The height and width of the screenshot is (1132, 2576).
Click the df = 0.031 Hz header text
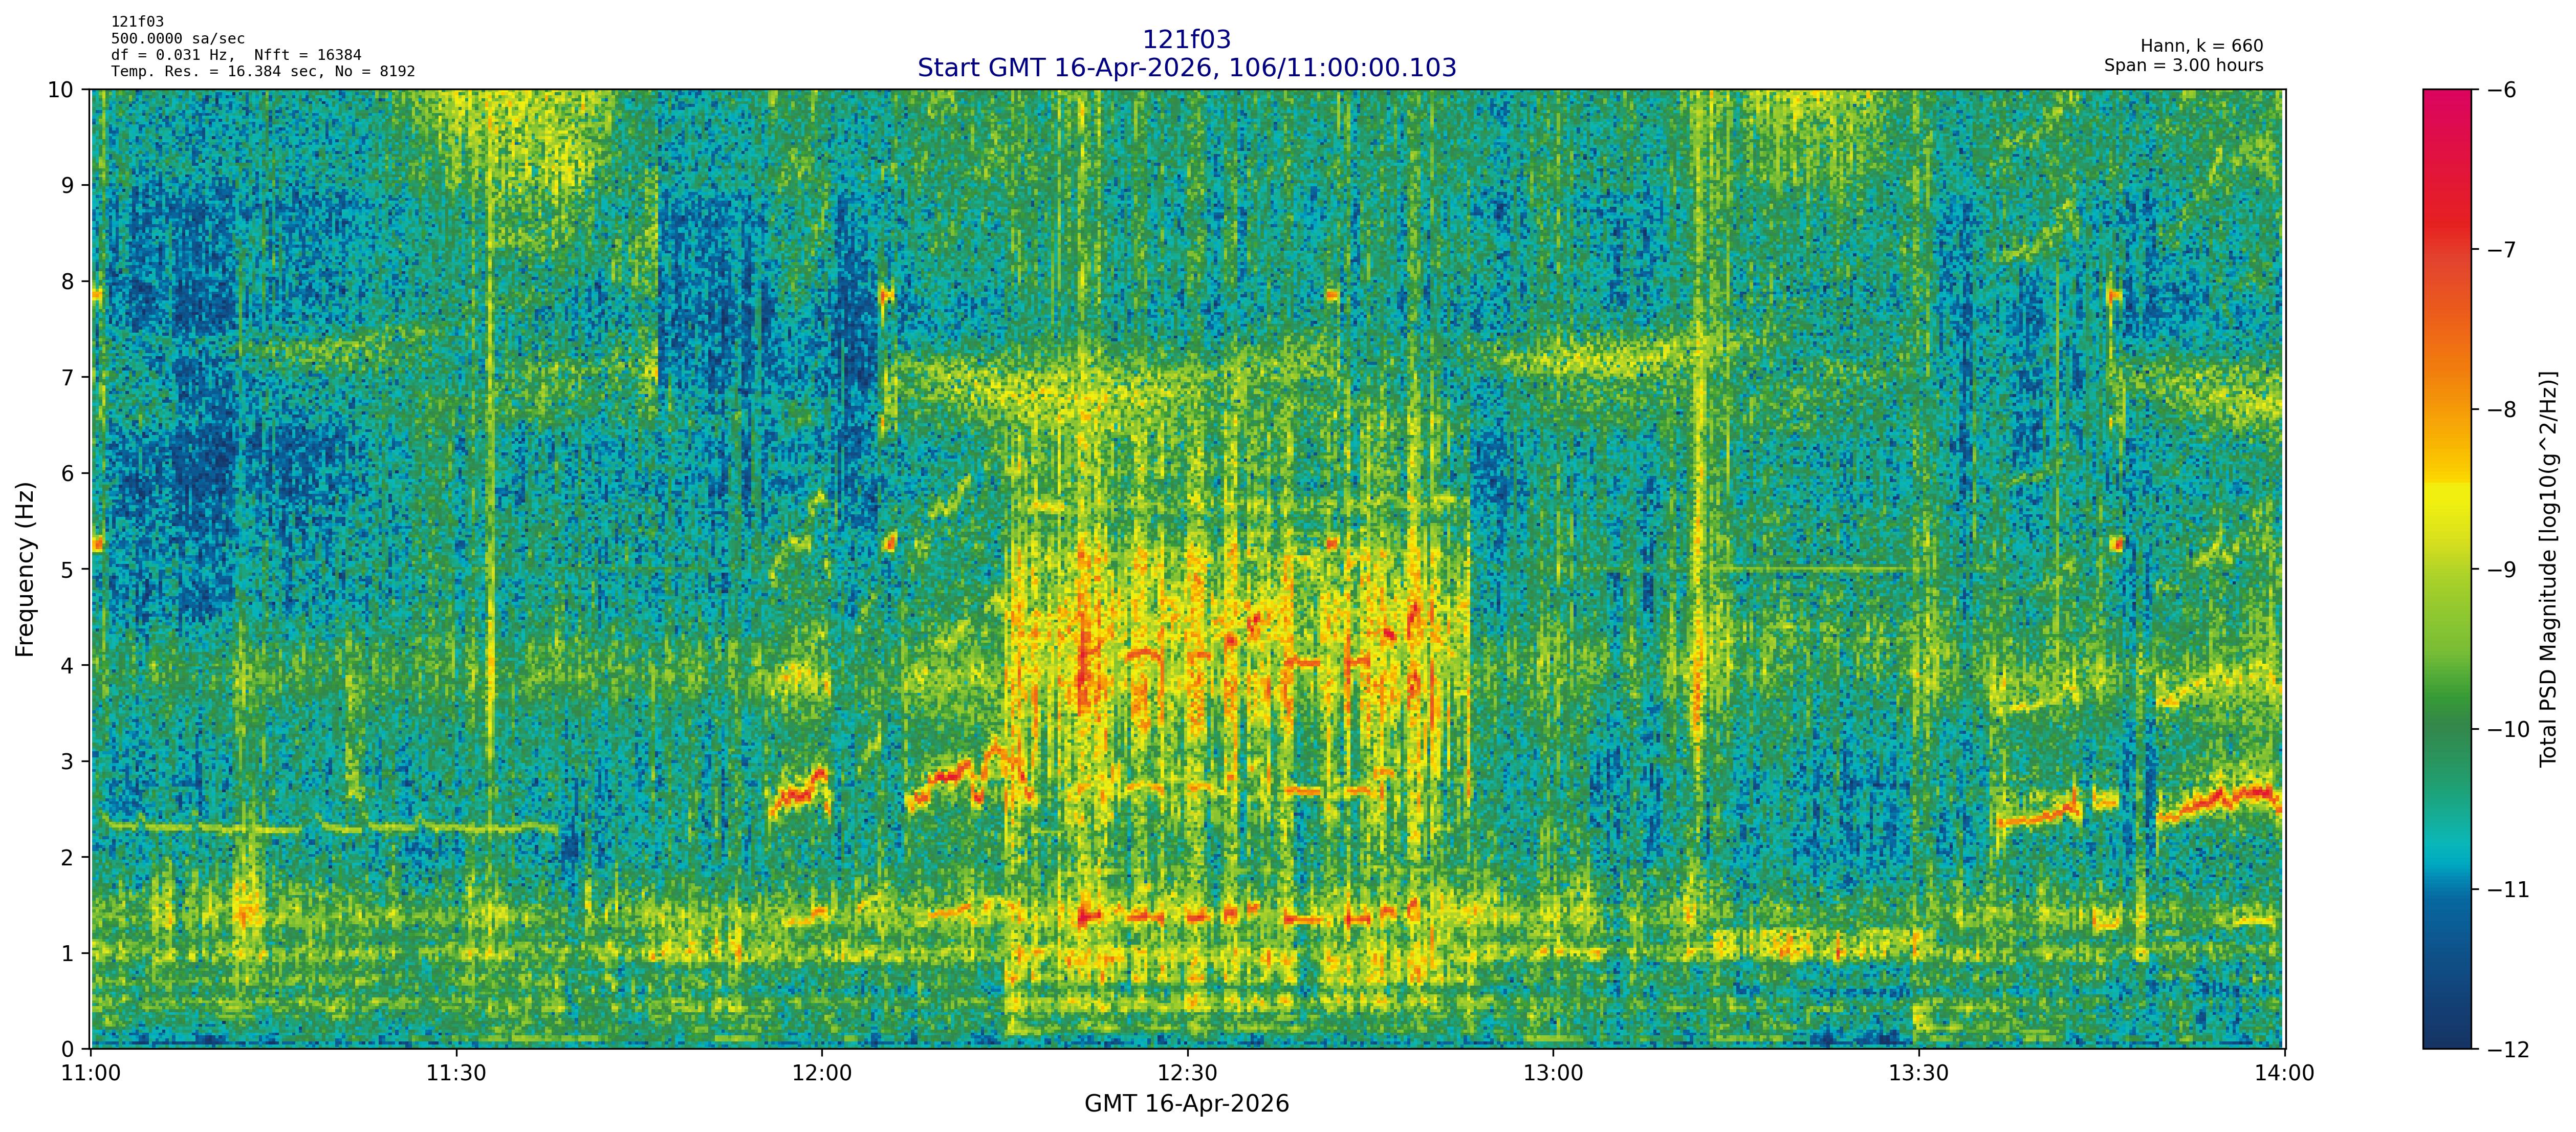pyautogui.click(x=173, y=55)
